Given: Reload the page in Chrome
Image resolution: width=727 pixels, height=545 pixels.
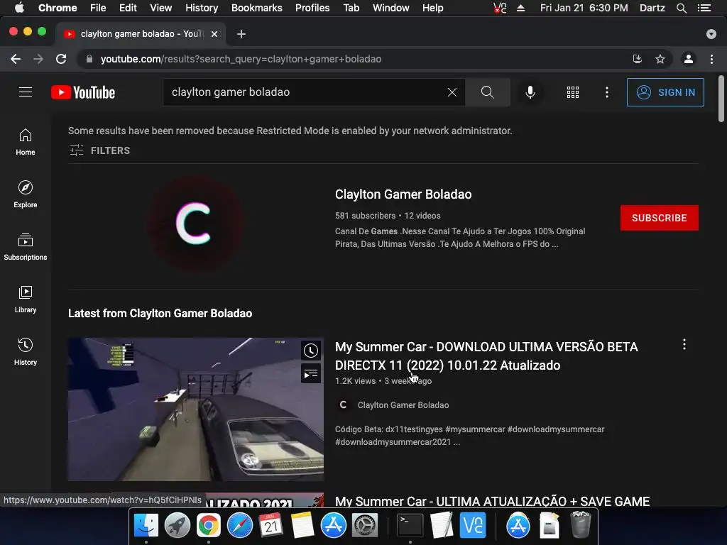Looking at the screenshot, I should pos(61,59).
